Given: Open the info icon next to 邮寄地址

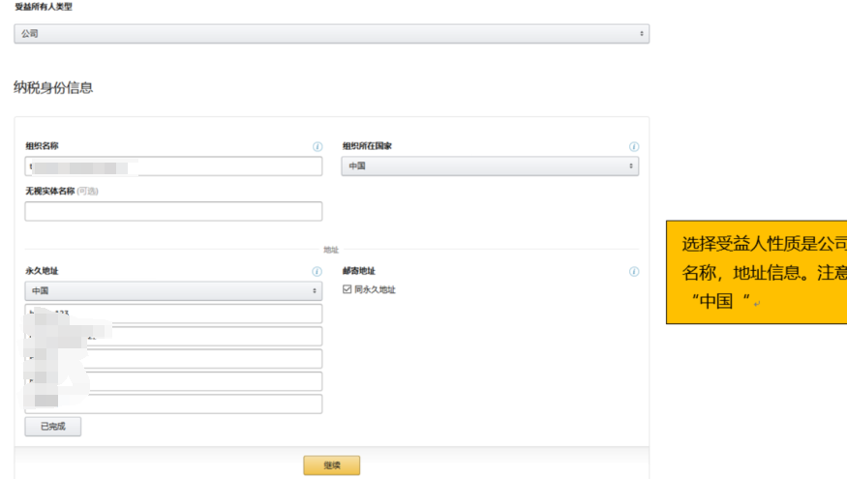Looking at the screenshot, I should click(634, 272).
